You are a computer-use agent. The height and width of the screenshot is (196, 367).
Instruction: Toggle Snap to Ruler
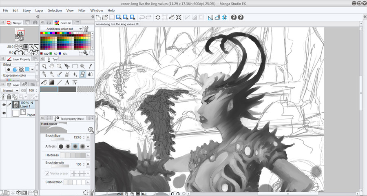[x=210, y=17]
